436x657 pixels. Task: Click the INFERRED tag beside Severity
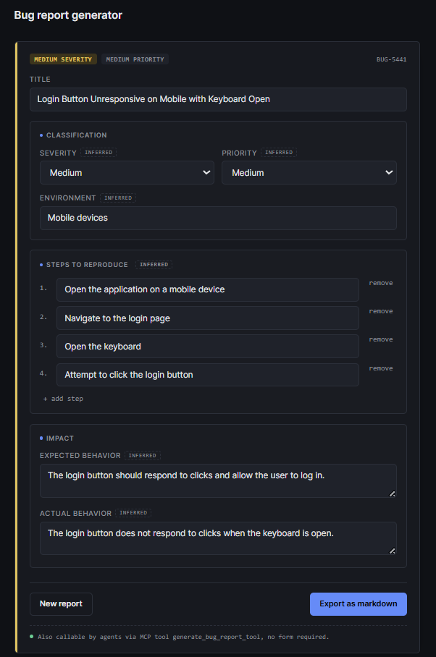point(98,153)
